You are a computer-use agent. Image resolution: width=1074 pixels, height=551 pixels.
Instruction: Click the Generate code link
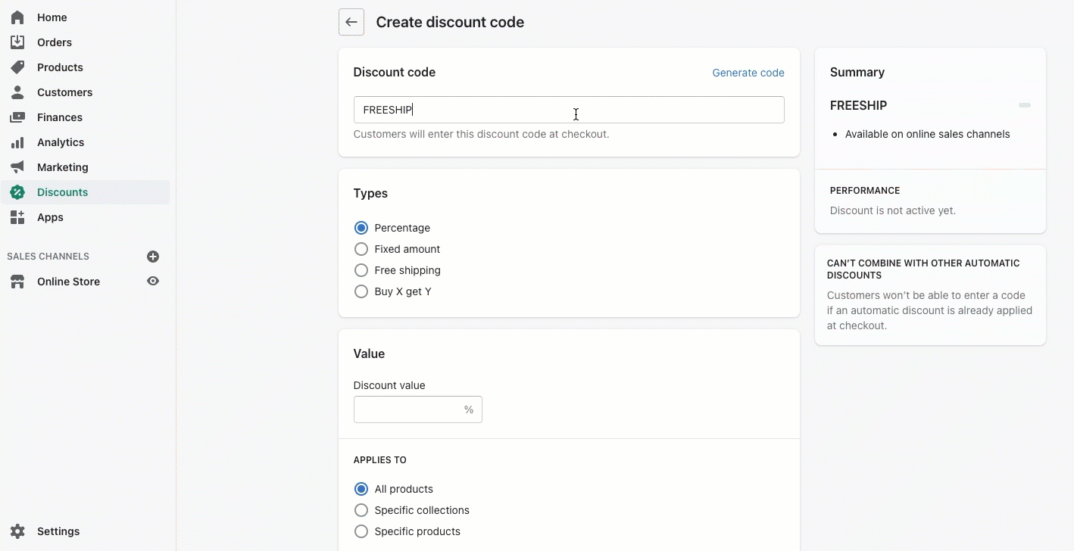tap(748, 73)
